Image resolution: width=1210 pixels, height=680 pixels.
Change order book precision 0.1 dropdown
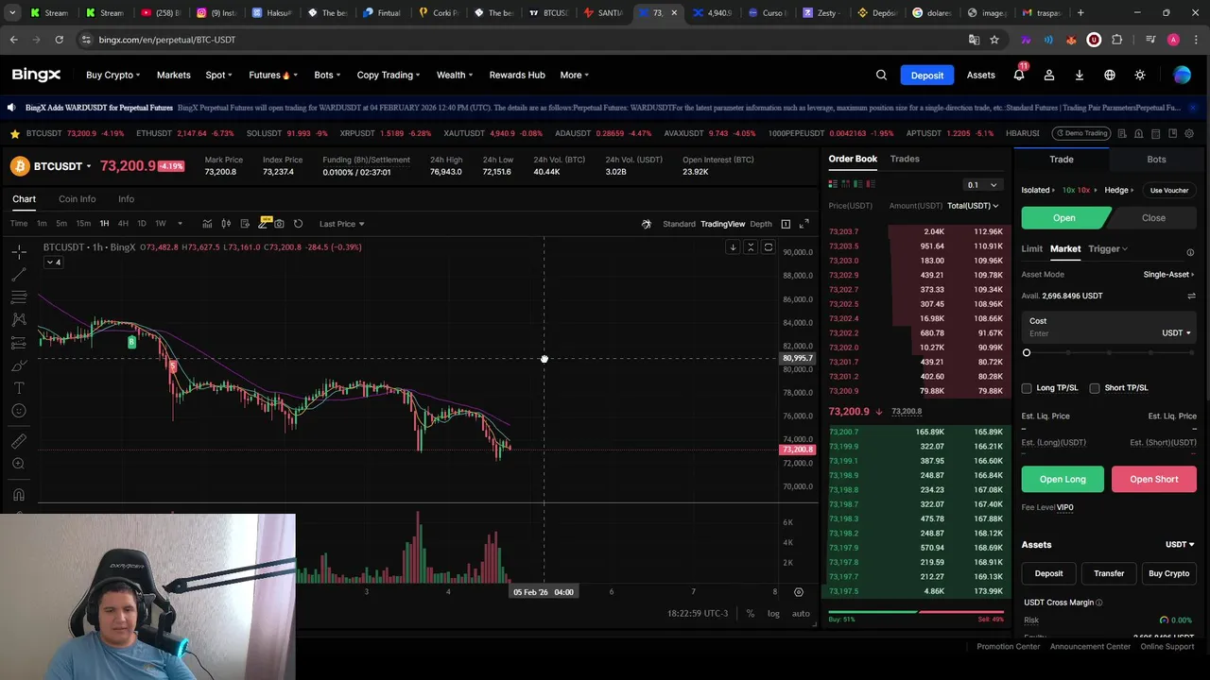982,185
